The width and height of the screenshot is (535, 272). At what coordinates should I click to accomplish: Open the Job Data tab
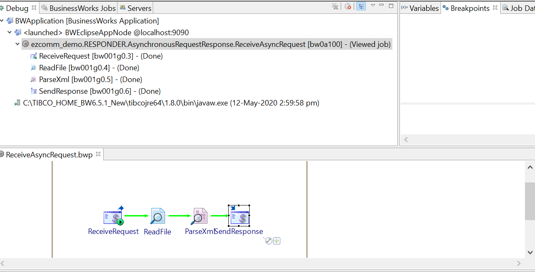tap(518, 8)
